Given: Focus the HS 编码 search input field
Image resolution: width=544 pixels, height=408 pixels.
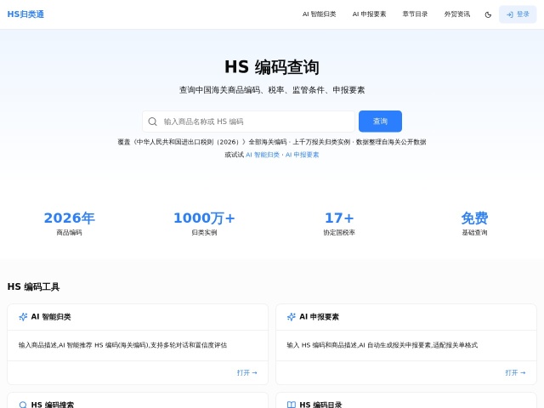Looking at the screenshot, I should click(248, 122).
